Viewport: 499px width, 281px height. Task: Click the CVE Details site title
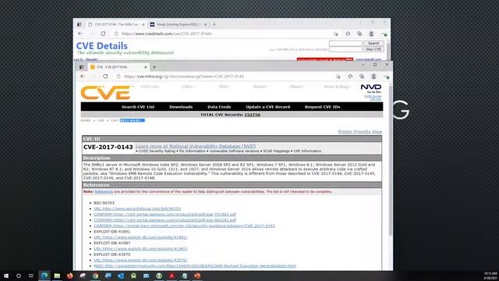click(102, 46)
